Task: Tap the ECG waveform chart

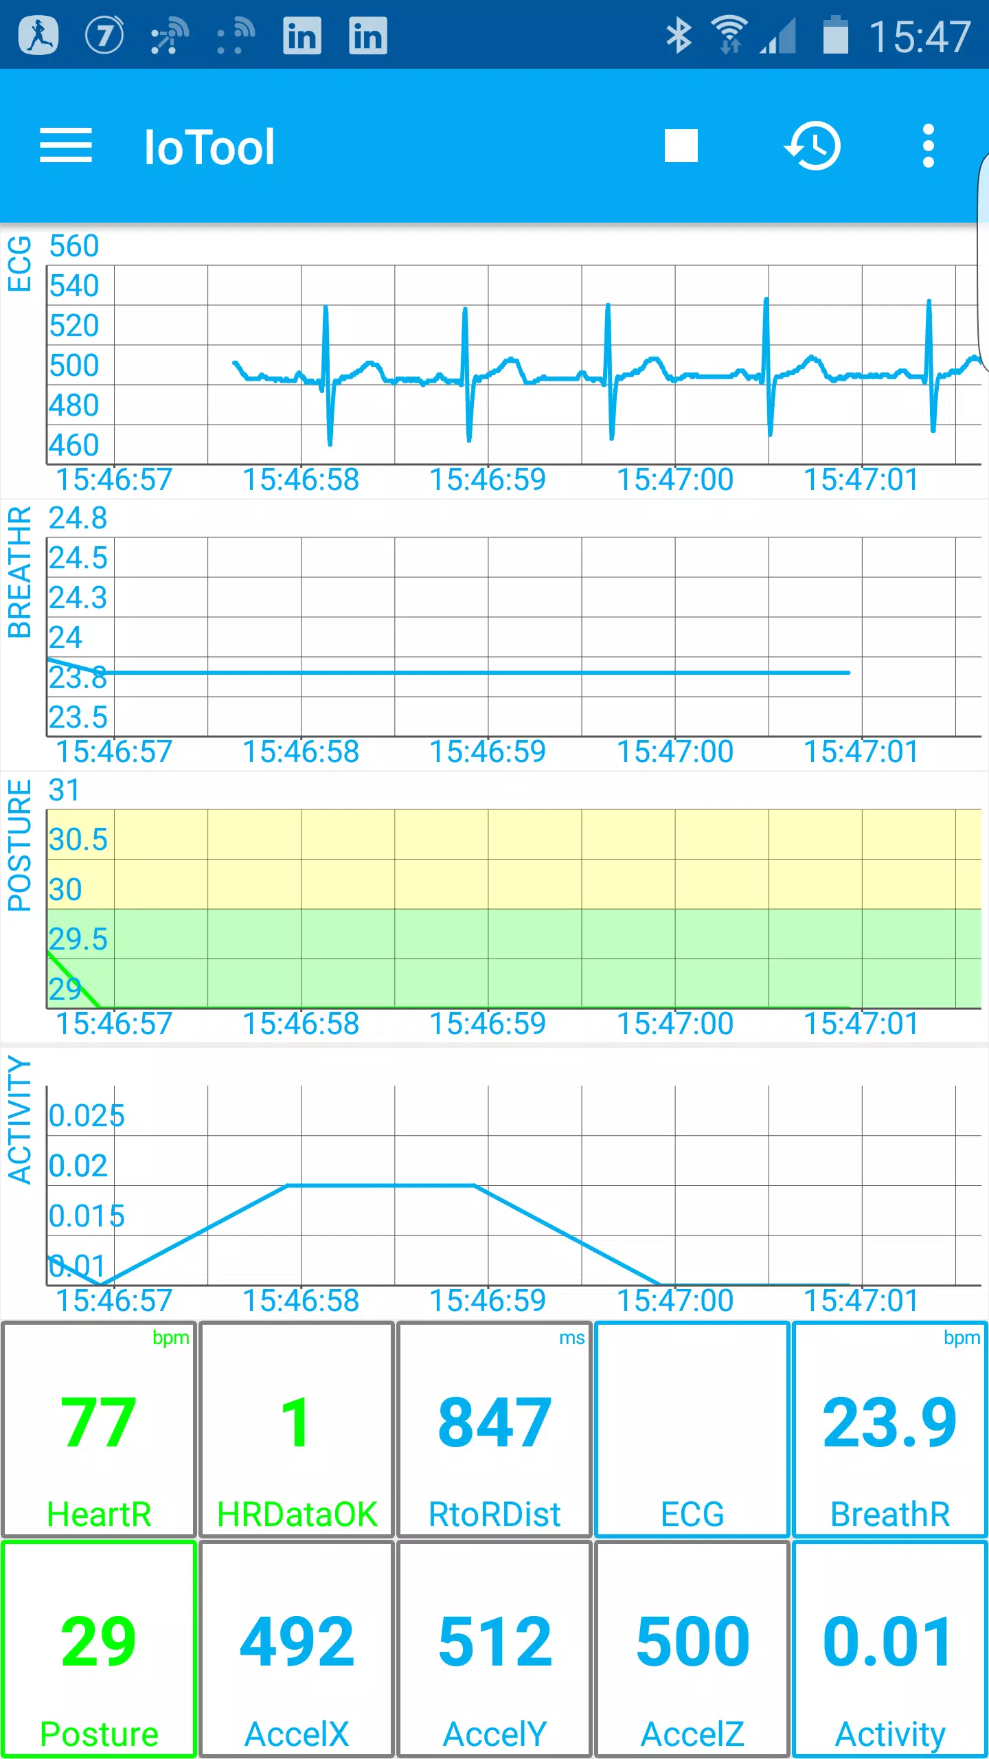Action: [x=514, y=364]
